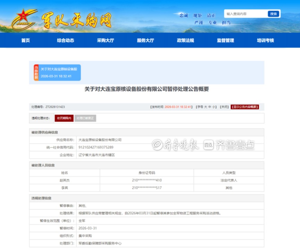Click the 搜索 search button
300x248 pixels.
pyautogui.click(x=273, y=14)
